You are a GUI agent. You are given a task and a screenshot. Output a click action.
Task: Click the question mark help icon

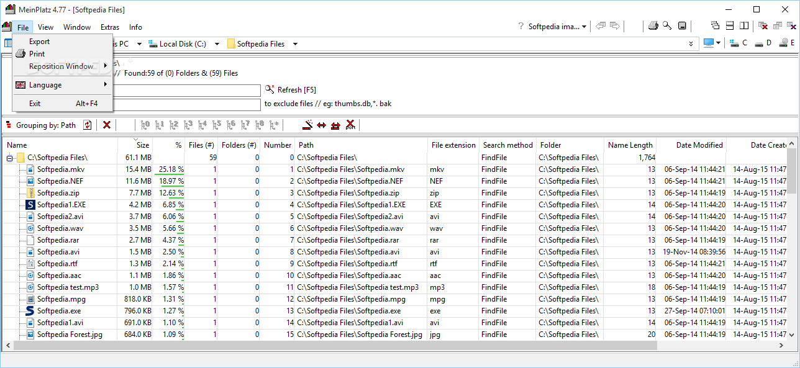(520, 27)
